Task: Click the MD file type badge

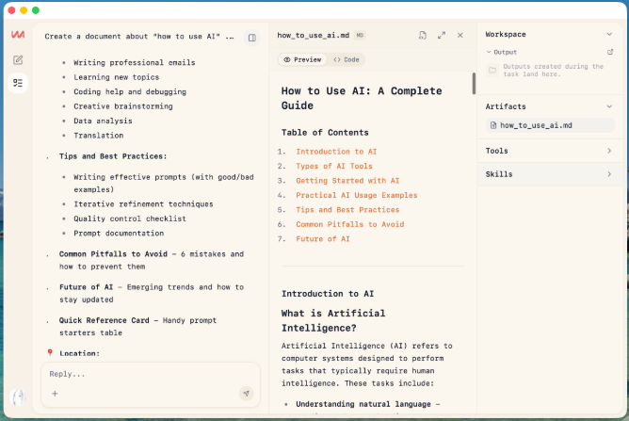Action: (x=361, y=35)
